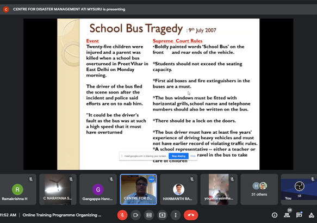Open the chat with everyone panel
317x223 pixels.
point(299,215)
